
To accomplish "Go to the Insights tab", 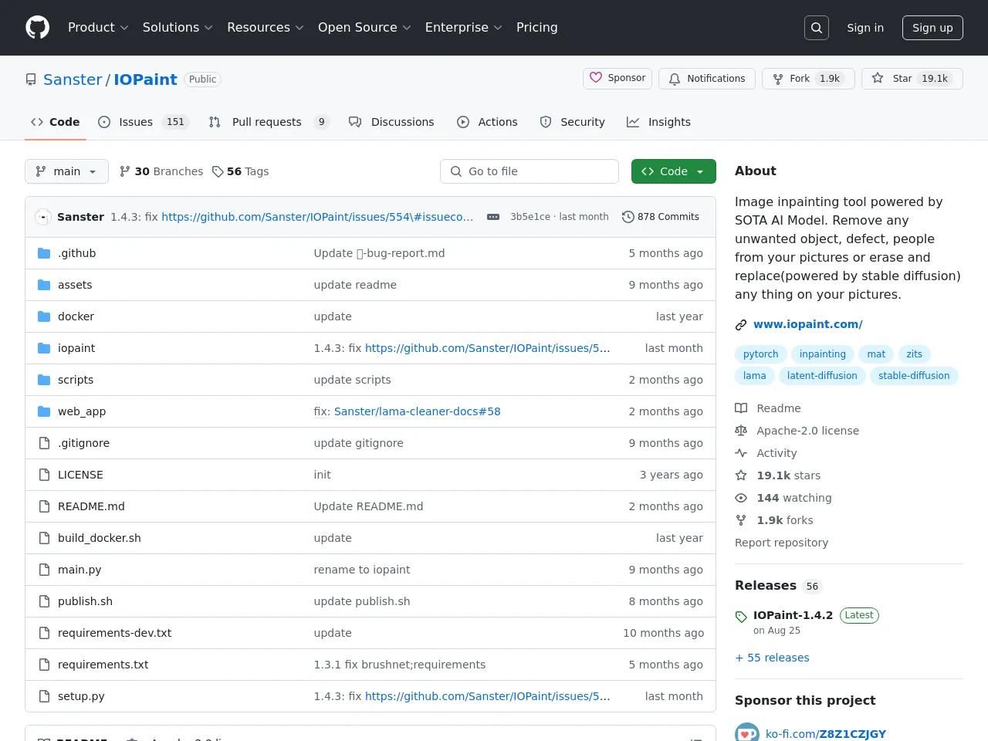I will 668,122.
